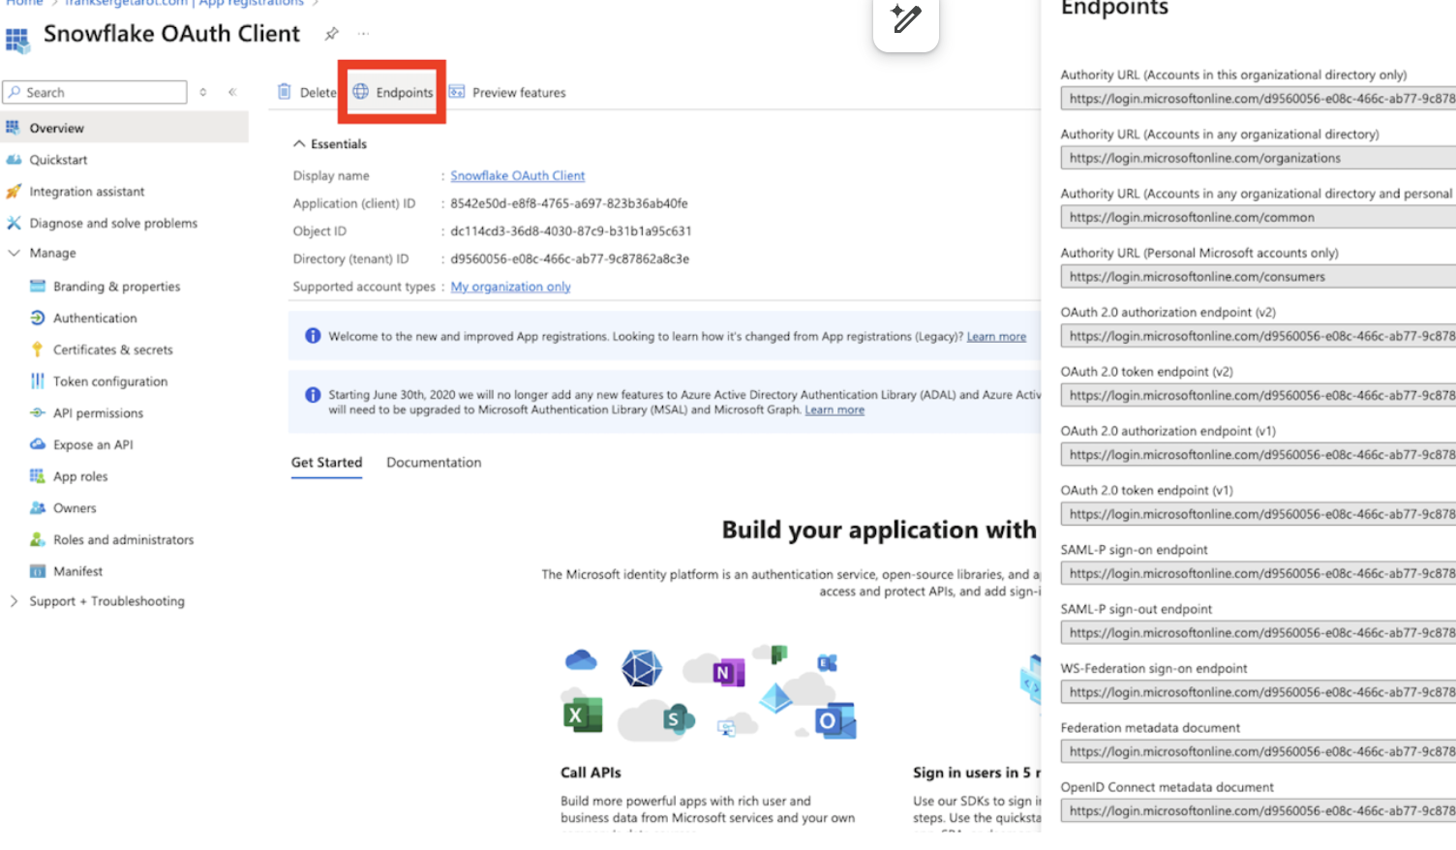Click the Call APIs heading
The height and width of the screenshot is (850, 1456).
[x=591, y=773]
